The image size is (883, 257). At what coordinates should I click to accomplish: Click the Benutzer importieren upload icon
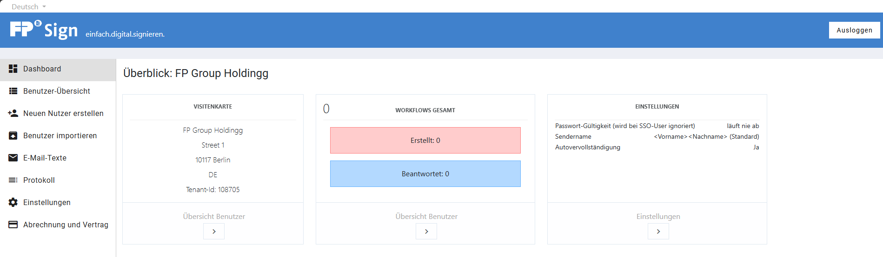(13, 135)
